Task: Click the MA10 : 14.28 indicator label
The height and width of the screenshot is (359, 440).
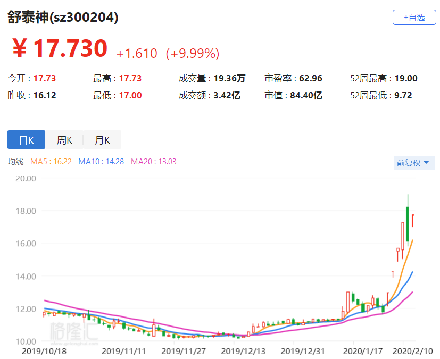Action: pos(101,162)
